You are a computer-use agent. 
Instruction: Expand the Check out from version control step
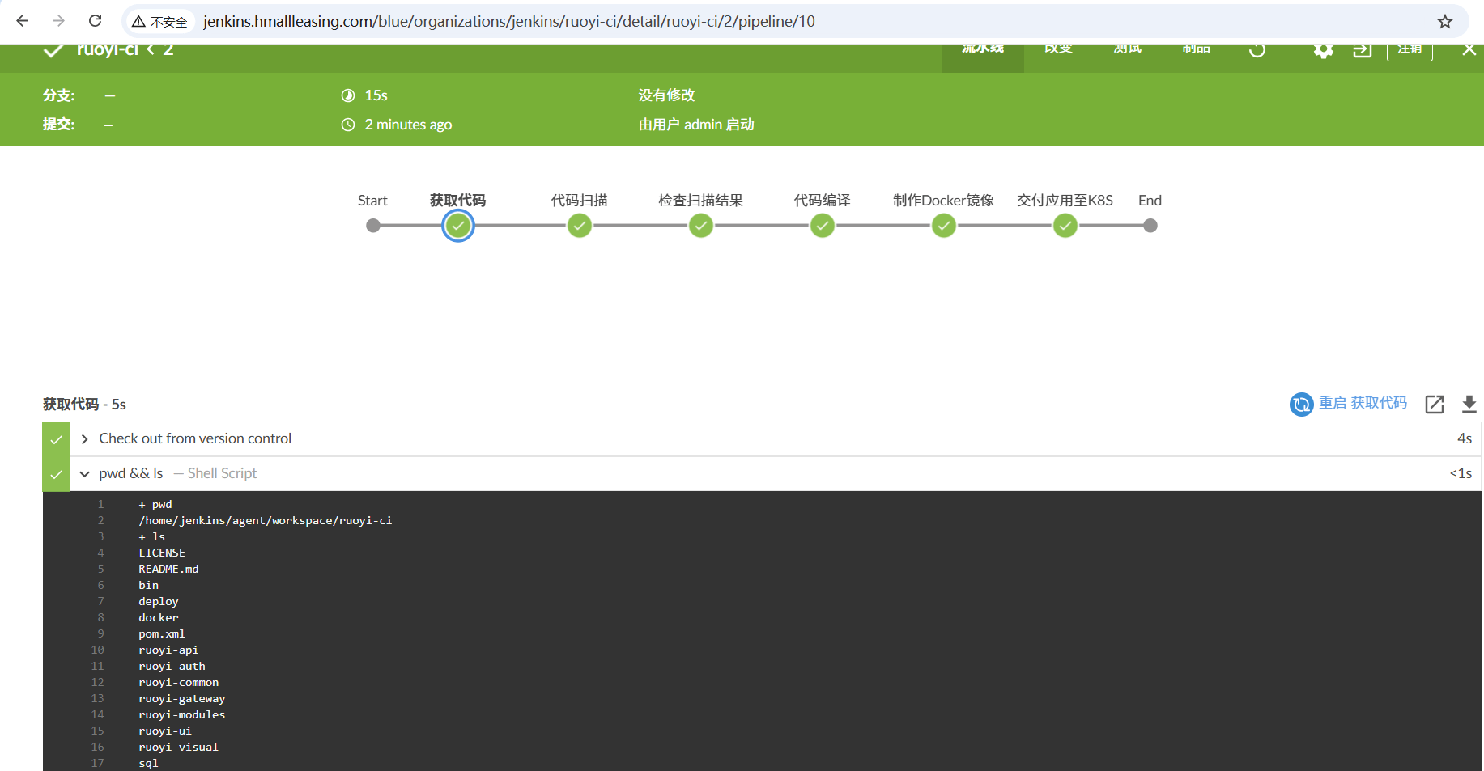tap(84, 438)
